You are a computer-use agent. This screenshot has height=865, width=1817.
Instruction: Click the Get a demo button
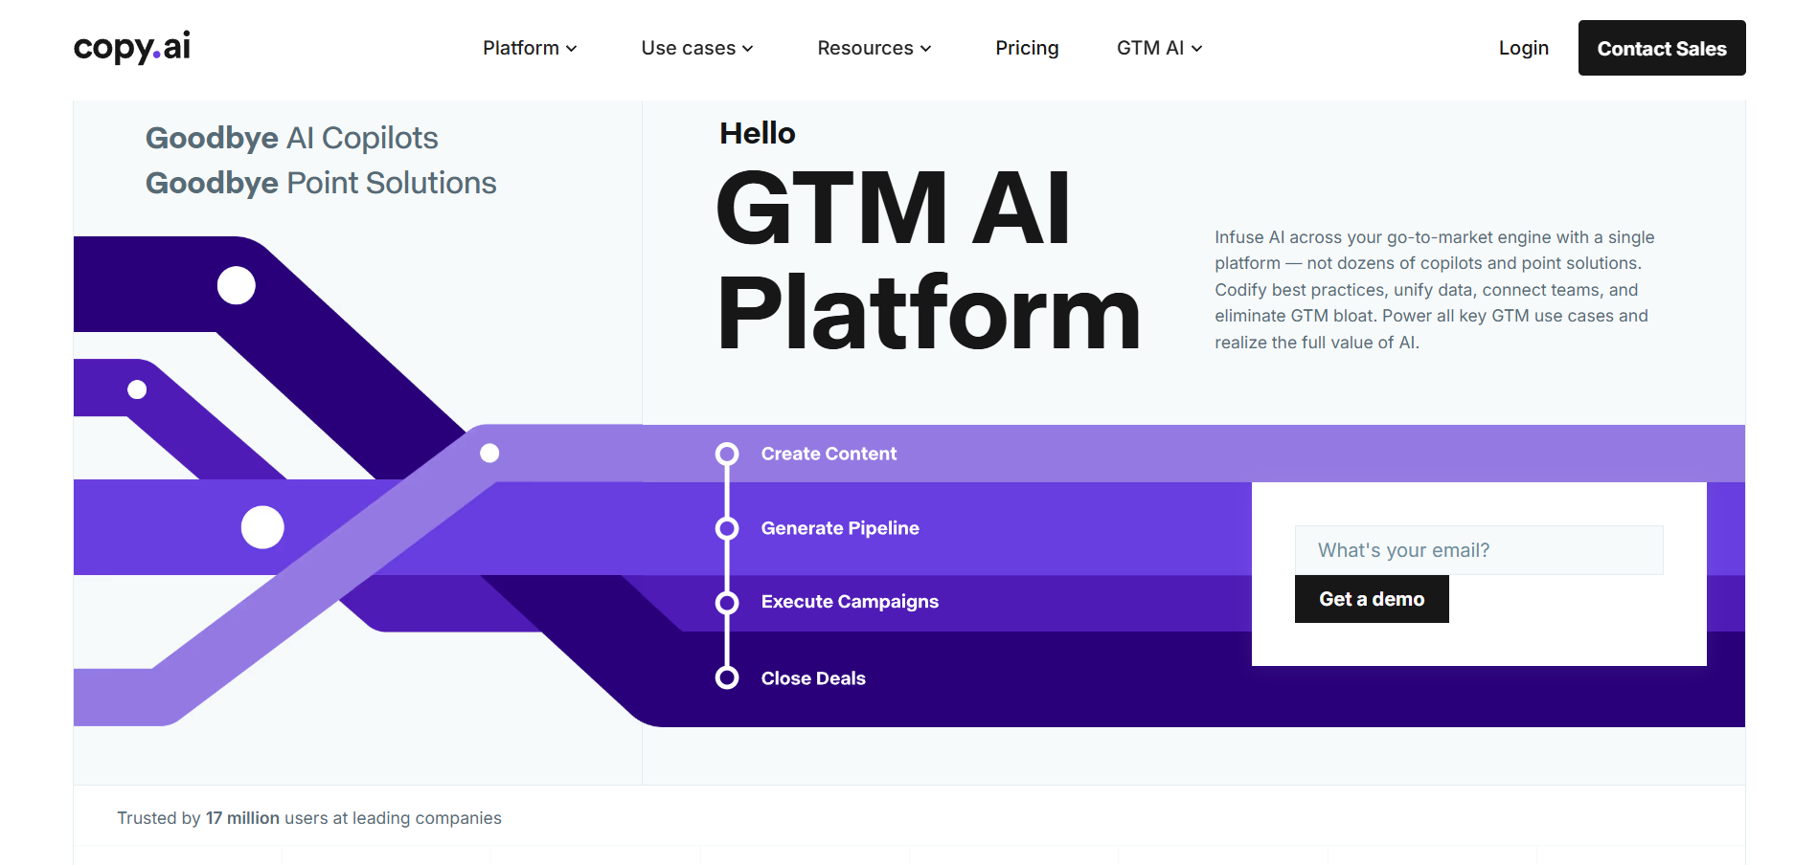(1372, 598)
